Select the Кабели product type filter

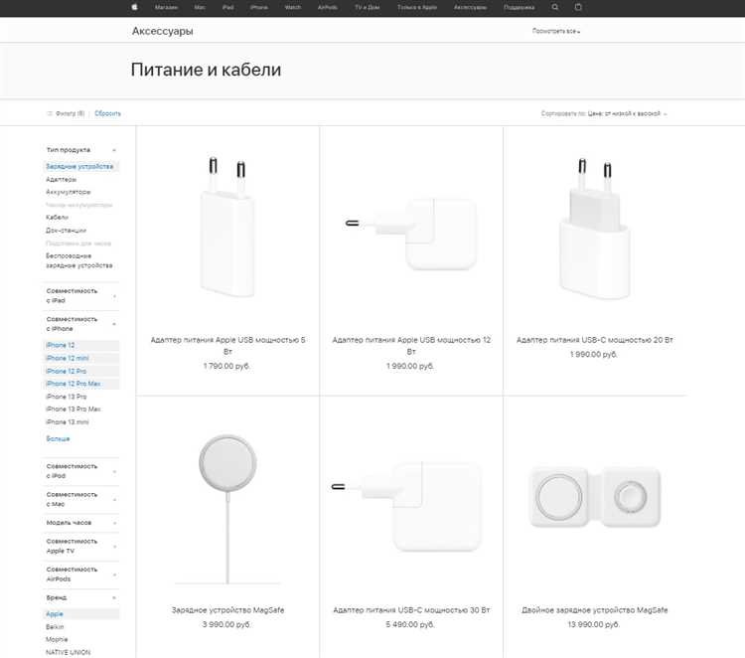57,218
